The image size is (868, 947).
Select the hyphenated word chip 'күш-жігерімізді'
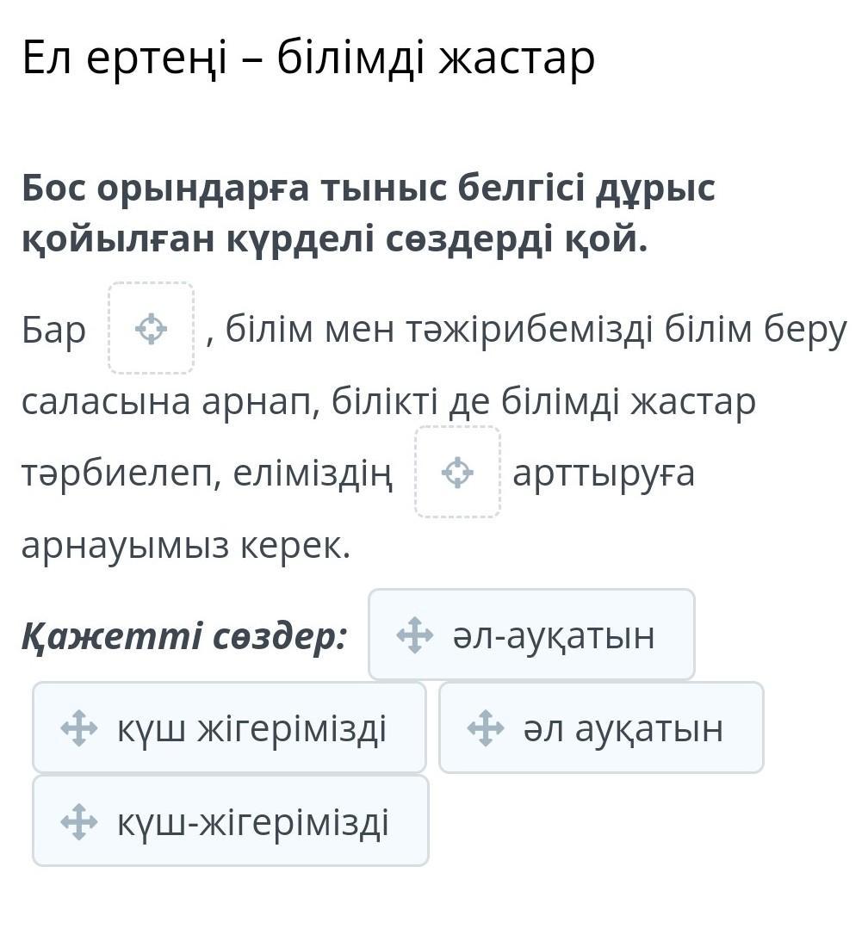point(230,821)
